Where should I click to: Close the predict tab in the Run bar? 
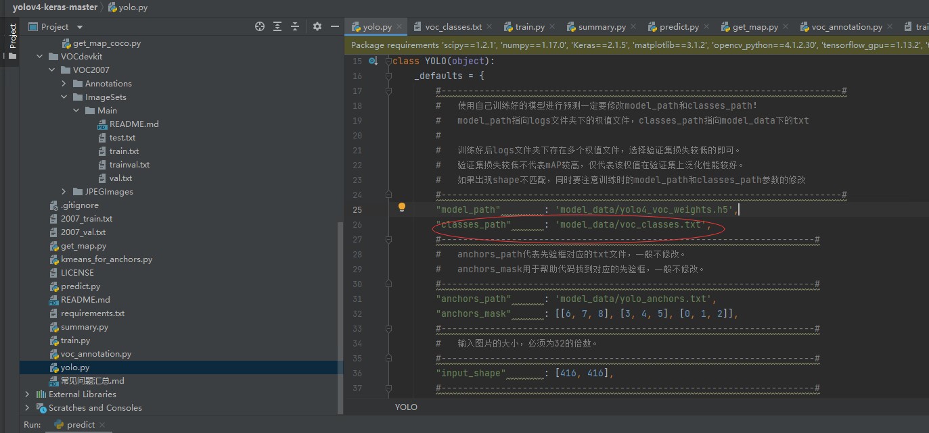(104, 425)
